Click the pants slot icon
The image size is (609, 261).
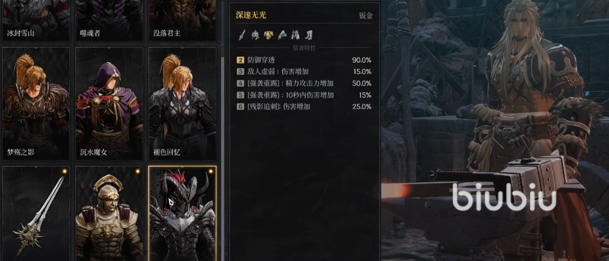(295, 35)
